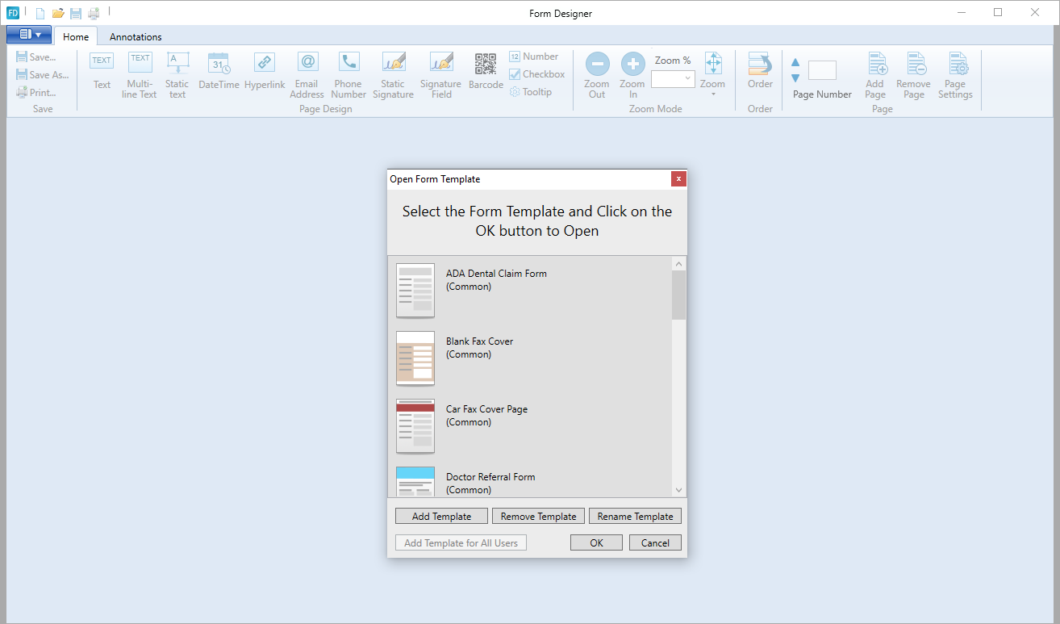Click the page number up arrow
Screen dimensions: 1060x624
pos(795,62)
